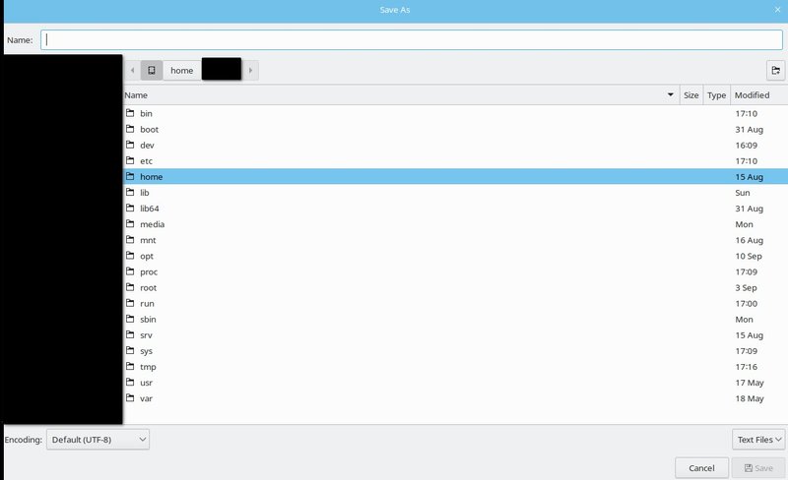Toggle sort order arrow in Name column
Screen dimensions: 788x480
671,94
